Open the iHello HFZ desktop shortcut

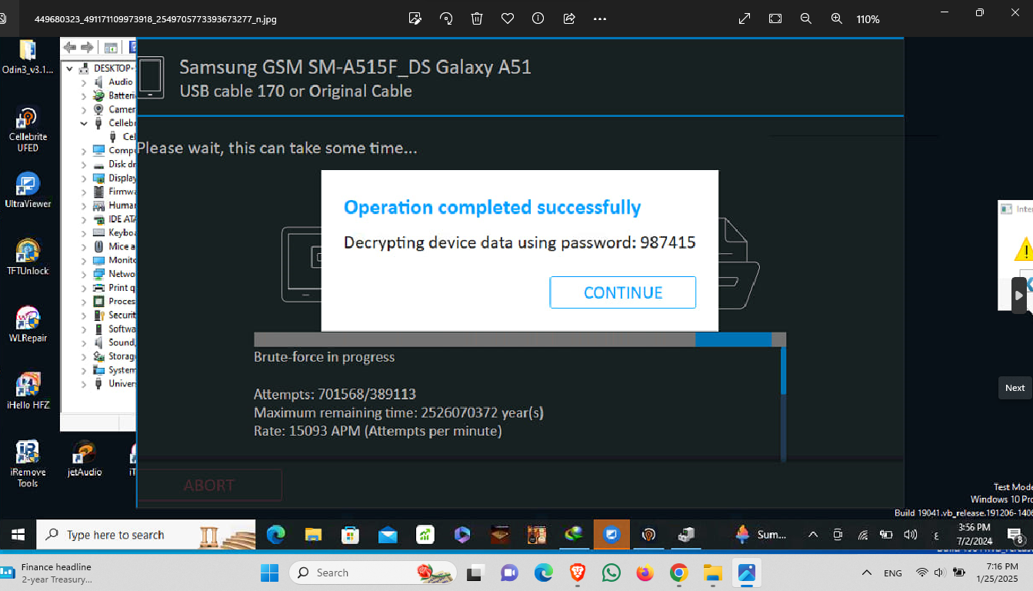(28, 391)
